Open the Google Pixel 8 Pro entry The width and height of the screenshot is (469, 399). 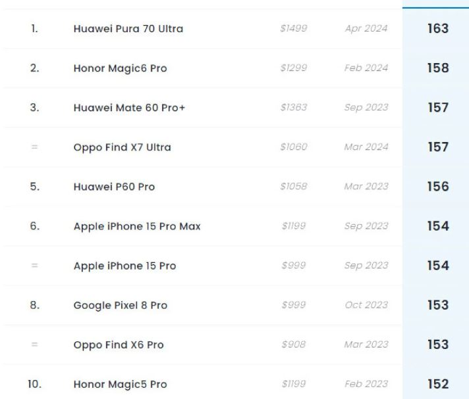coord(121,305)
